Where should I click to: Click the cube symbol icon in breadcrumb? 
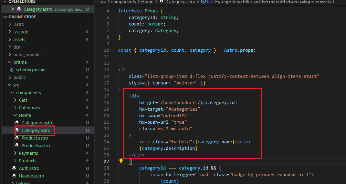pos(203,2)
